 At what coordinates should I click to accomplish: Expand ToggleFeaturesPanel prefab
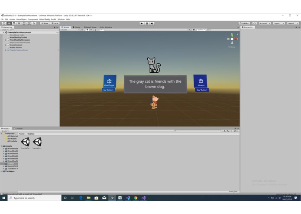6,50
